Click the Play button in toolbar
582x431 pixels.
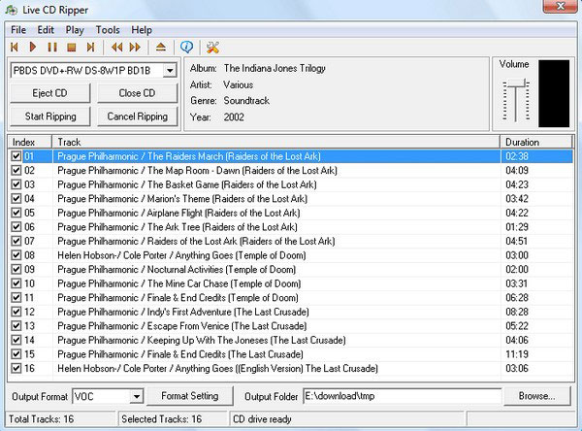(34, 47)
